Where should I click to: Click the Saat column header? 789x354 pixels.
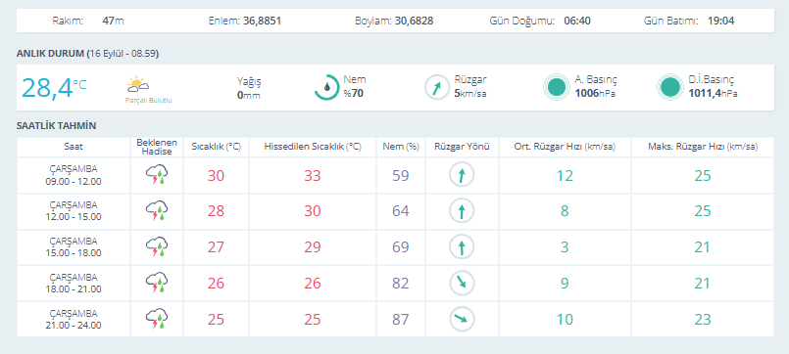[x=74, y=147]
